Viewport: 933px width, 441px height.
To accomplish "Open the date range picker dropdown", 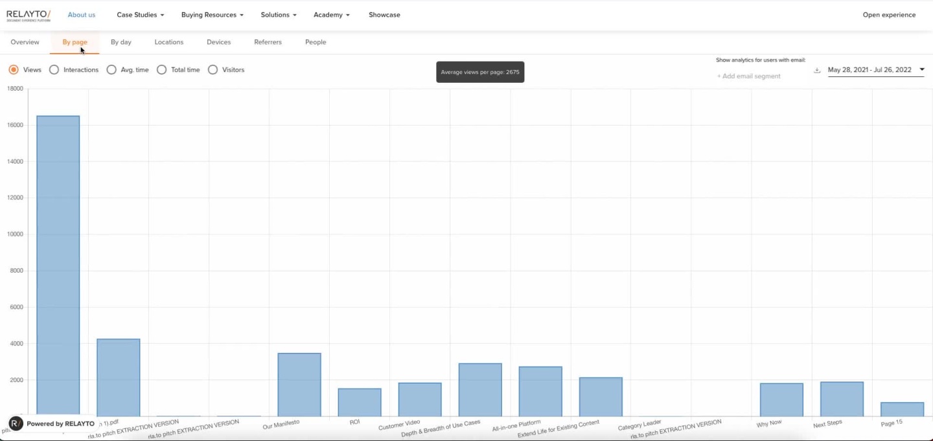I will pos(875,70).
